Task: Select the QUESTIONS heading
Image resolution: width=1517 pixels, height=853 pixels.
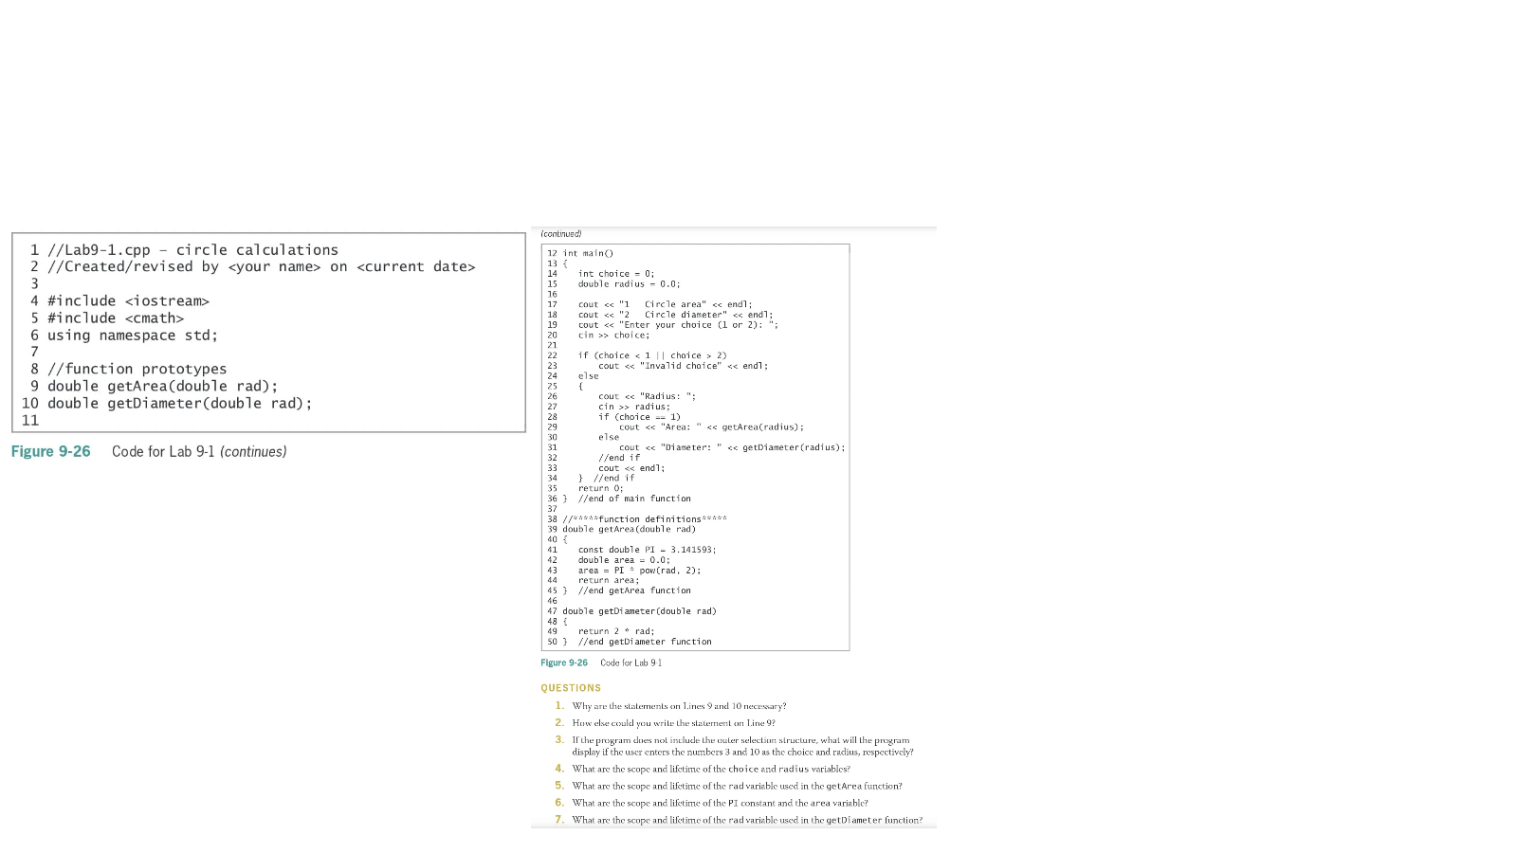Action: (x=571, y=688)
